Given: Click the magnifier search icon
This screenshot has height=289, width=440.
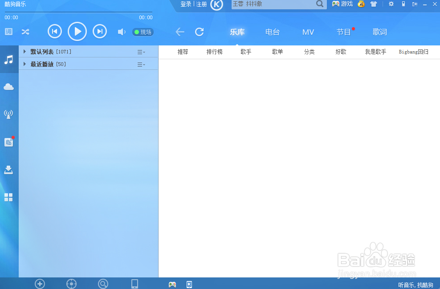Looking at the screenshot, I should point(320,4).
